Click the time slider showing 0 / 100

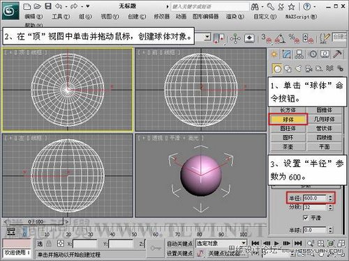click(x=36, y=221)
